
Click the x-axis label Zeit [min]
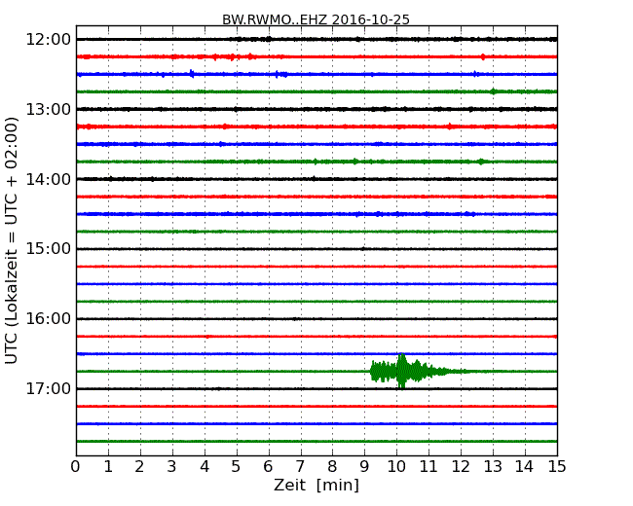[x=316, y=485]
